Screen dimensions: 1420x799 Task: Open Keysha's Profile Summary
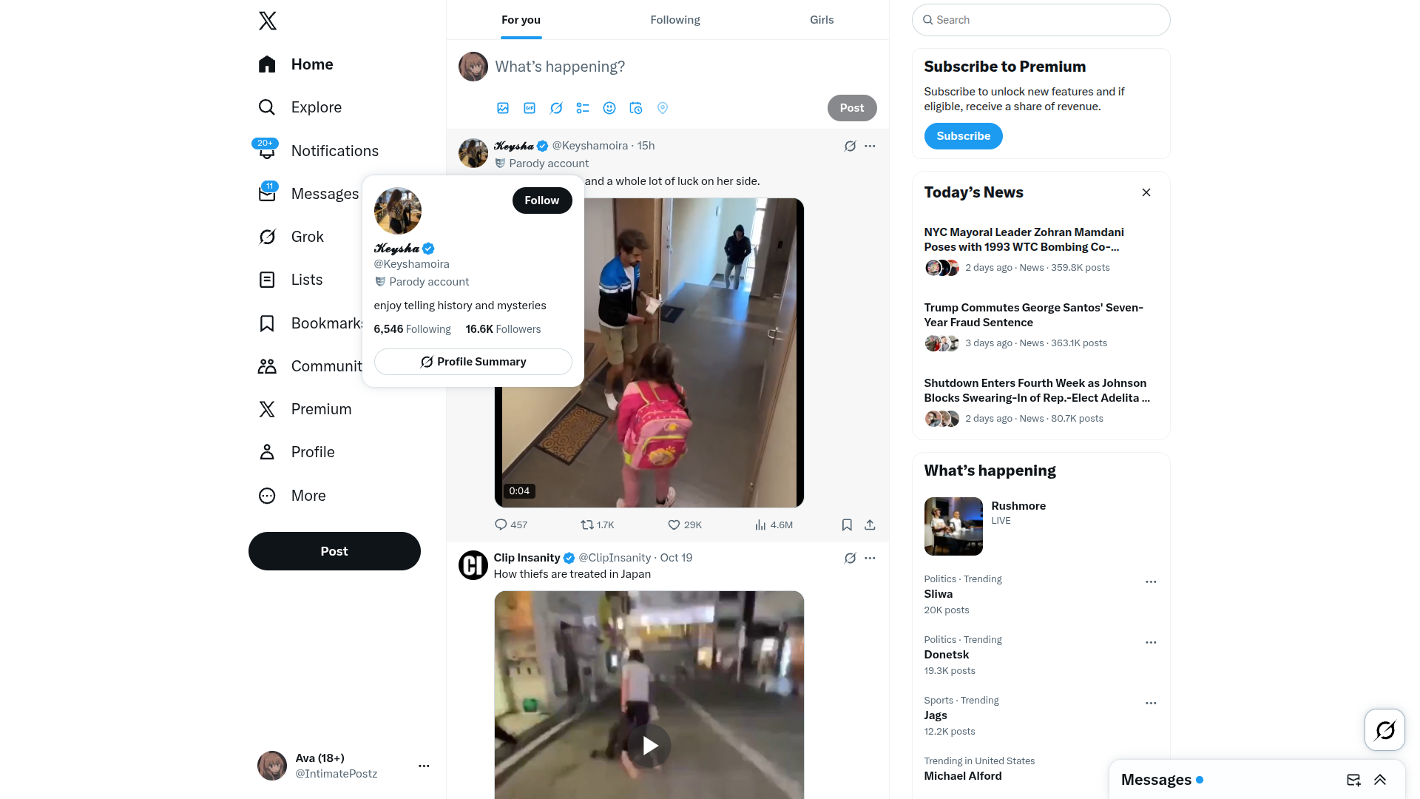[473, 362]
